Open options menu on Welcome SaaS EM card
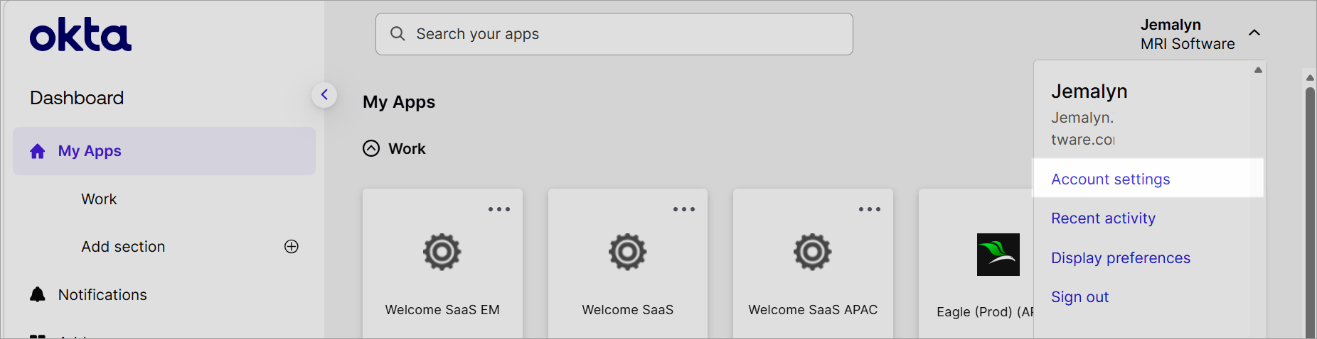1317x339 pixels. coord(499,209)
